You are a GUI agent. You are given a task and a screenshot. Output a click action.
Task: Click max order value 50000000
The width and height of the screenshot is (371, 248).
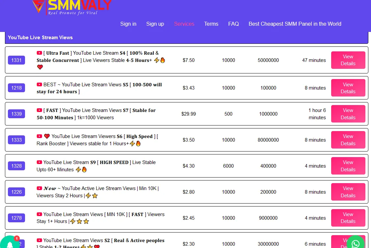click(x=268, y=60)
